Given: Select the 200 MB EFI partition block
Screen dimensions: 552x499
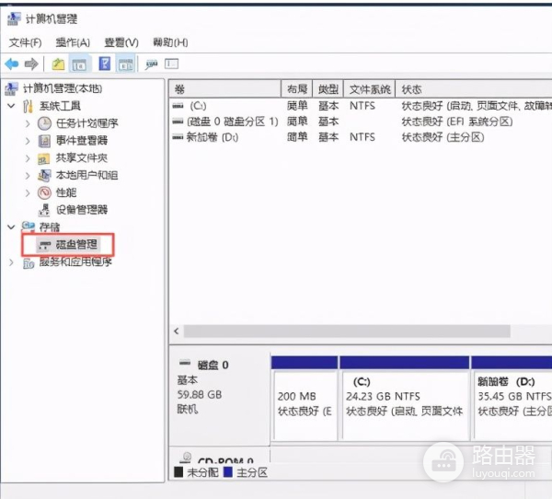Looking at the screenshot, I should 305,398.
